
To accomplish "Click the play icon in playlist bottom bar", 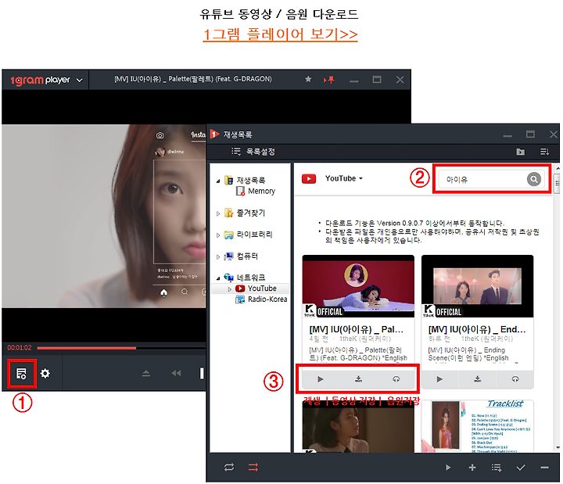I will coord(448,468).
